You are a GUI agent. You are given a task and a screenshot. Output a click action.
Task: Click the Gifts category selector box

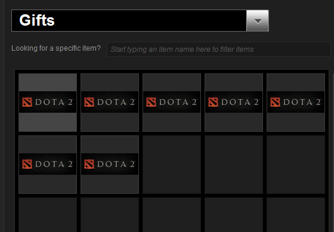tap(140, 21)
